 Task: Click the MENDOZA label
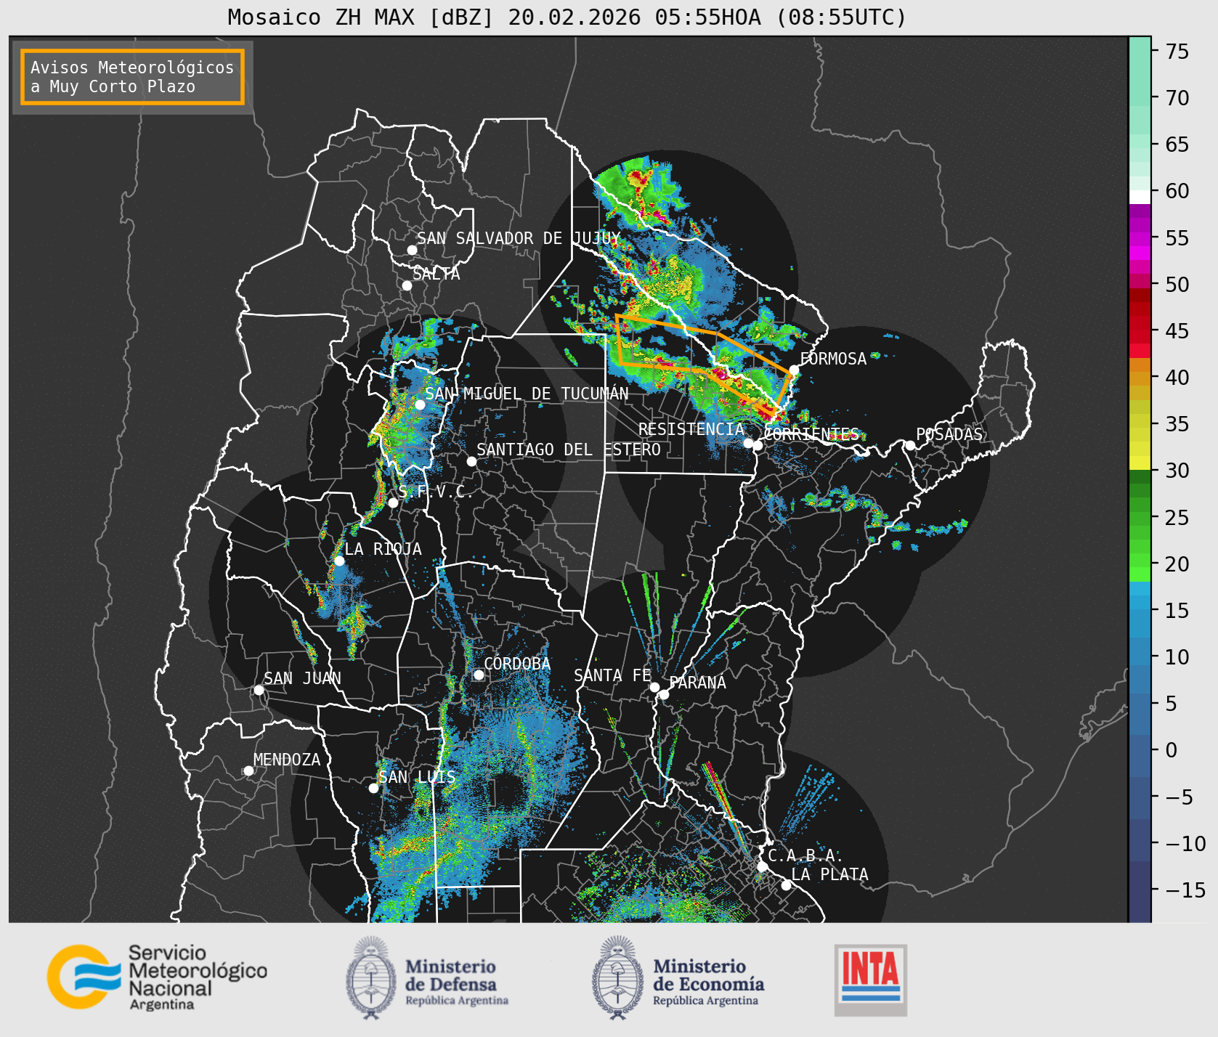[x=287, y=760]
